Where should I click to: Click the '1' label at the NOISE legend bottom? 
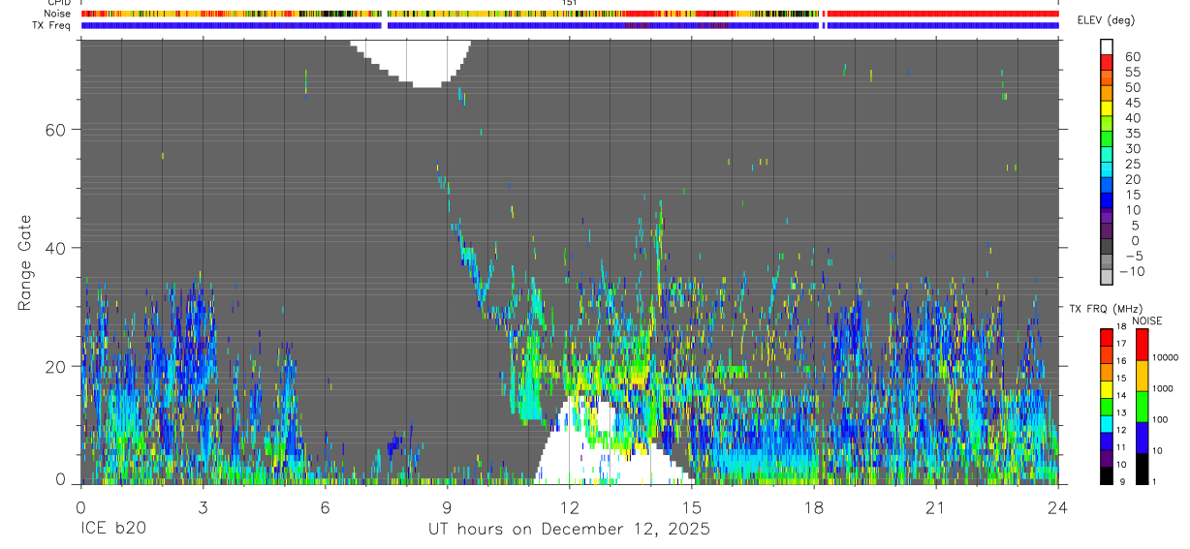pos(1155,481)
